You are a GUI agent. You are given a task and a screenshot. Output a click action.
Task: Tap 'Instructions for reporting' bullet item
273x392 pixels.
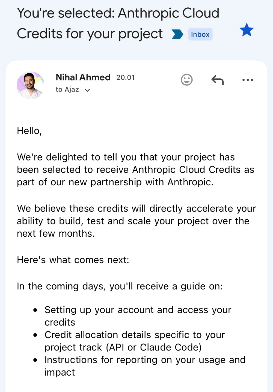click(x=145, y=366)
